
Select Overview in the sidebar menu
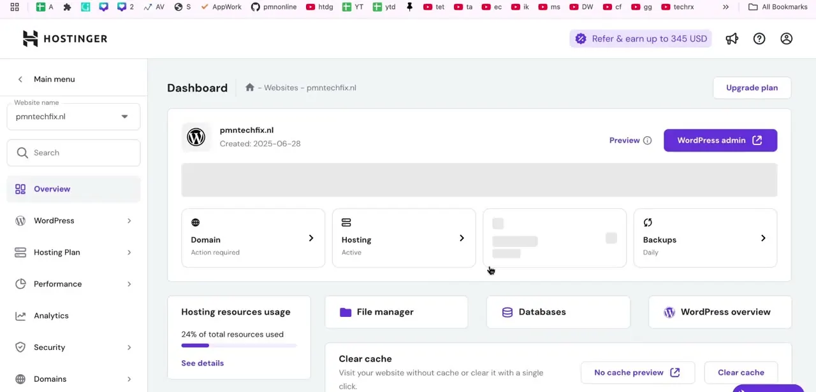pyautogui.click(x=73, y=189)
